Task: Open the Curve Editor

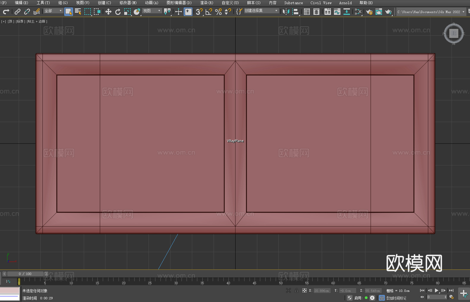Action: pyautogui.click(x=337, y=12)
